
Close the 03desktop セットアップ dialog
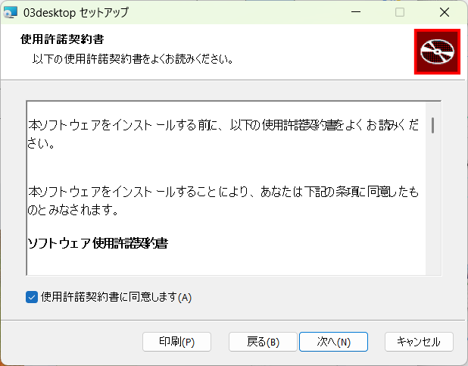click(443, 12)
